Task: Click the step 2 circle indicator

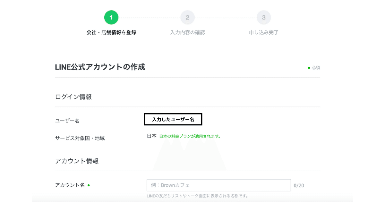Action: tap(187, 17)
